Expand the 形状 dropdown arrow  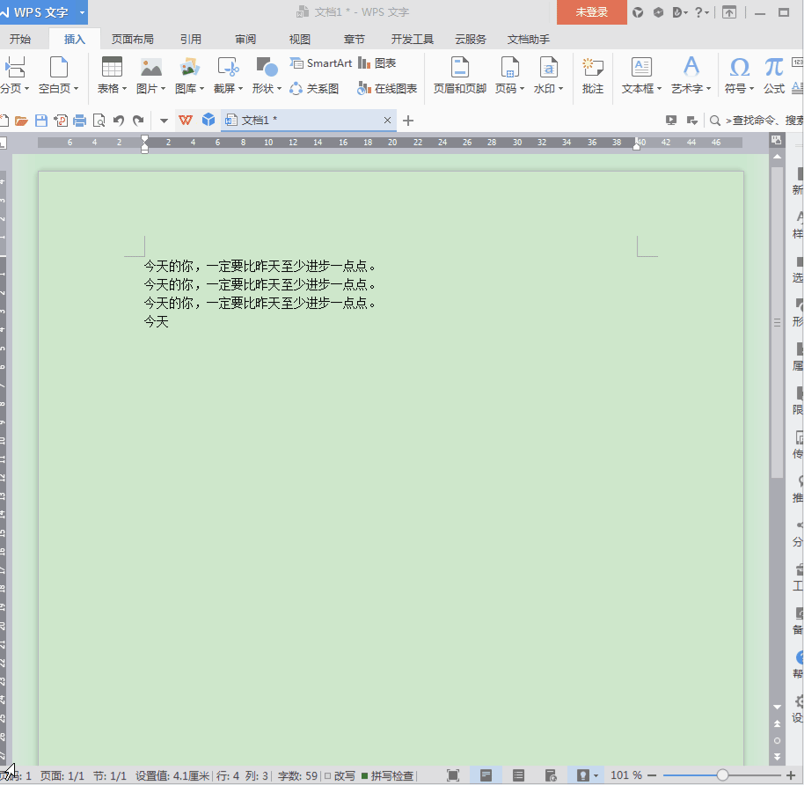click(280, 89)
